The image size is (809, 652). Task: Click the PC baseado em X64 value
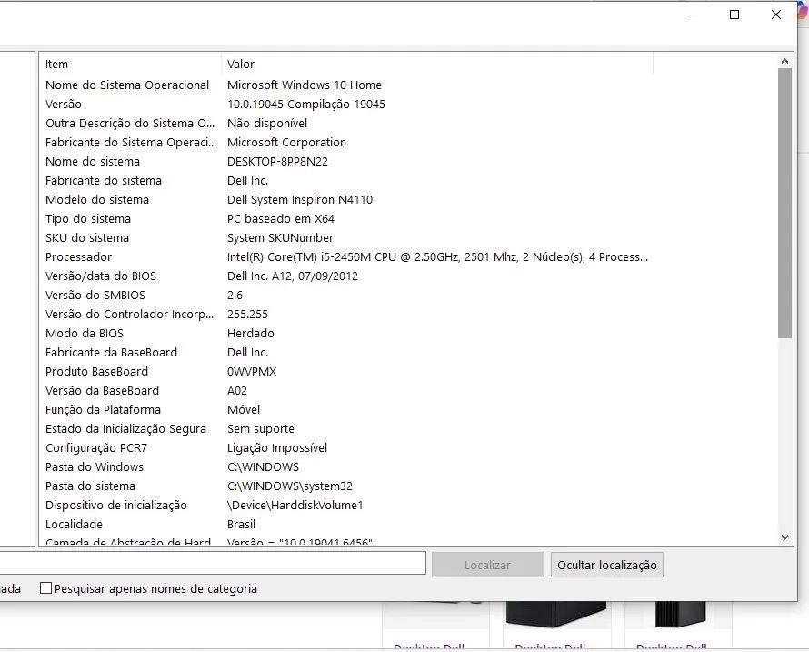[281, 218]
